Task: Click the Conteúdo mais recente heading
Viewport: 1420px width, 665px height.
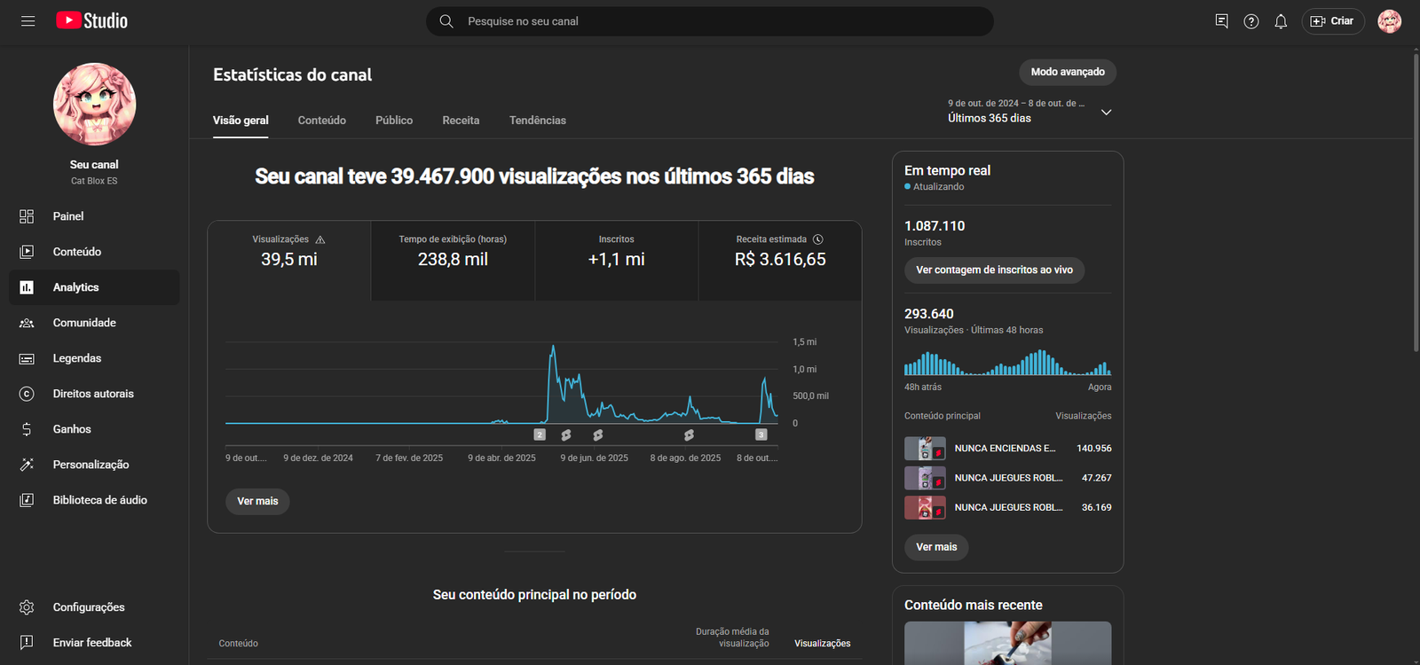Action: (974, 606)
